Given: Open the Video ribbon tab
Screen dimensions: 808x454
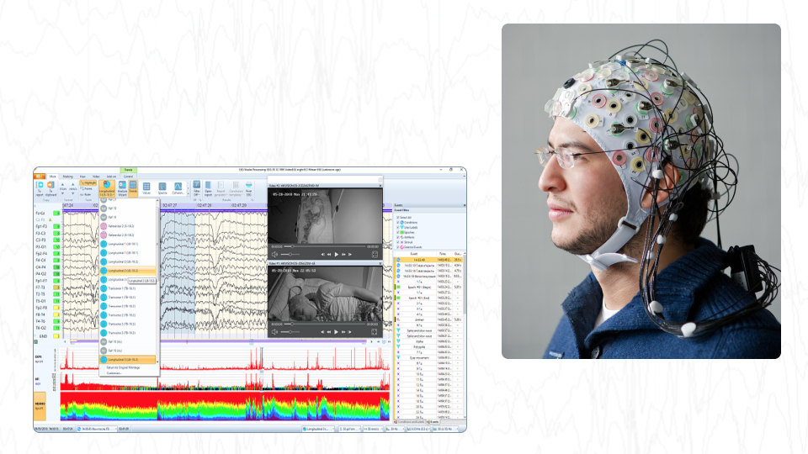Looking at the screenshot, I should tap(96, 176).
